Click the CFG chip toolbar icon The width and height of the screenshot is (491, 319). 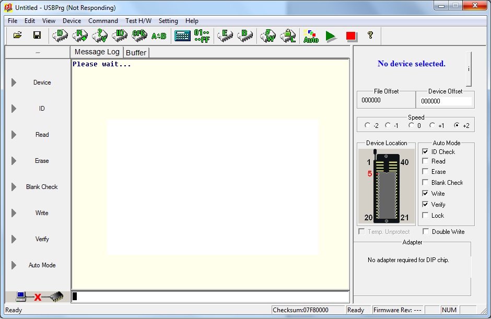click(x=139, y=36)
